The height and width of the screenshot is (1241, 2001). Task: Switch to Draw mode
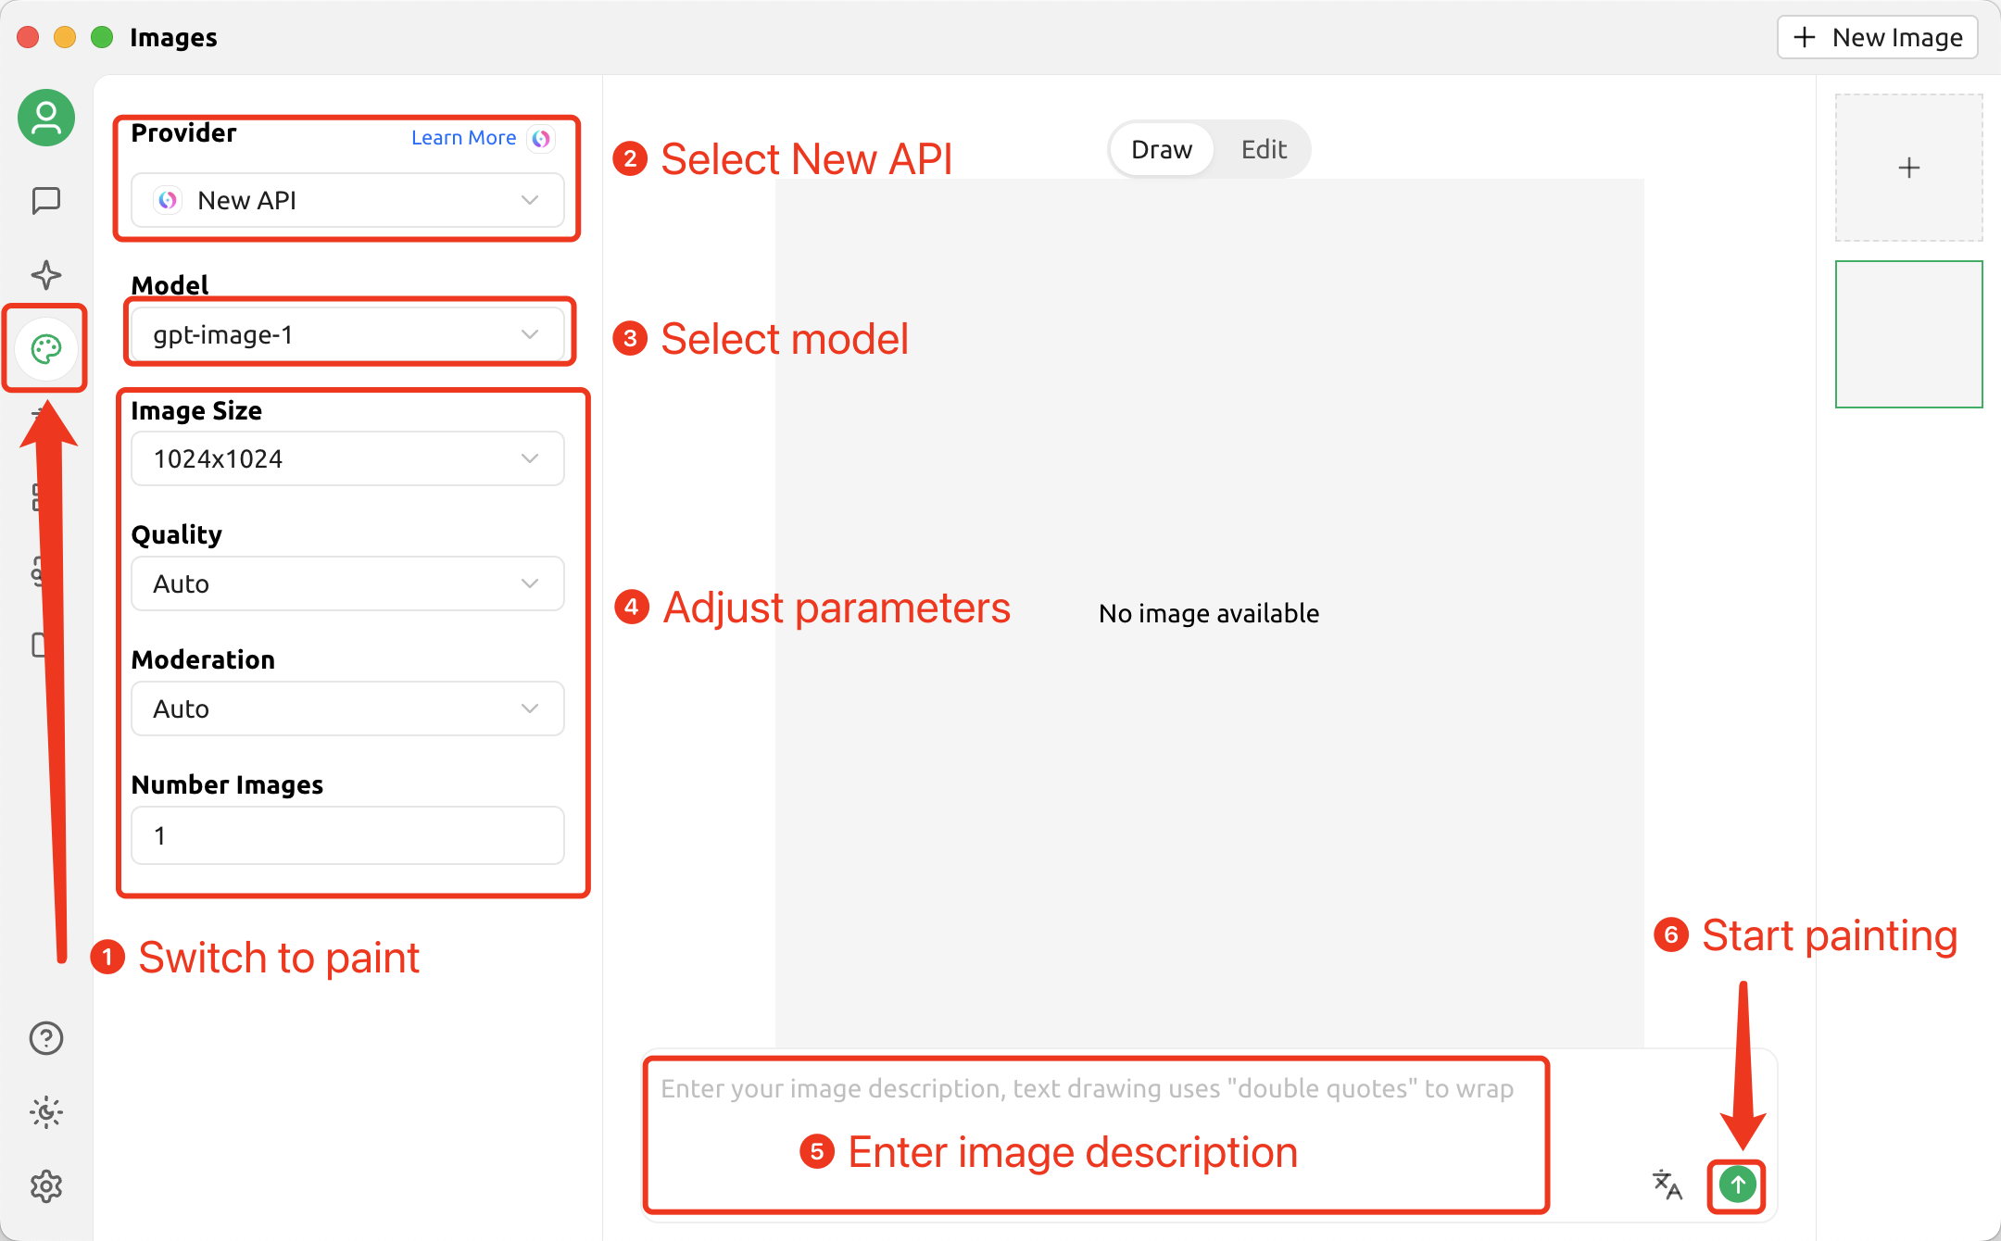(x=1162, y=149)
